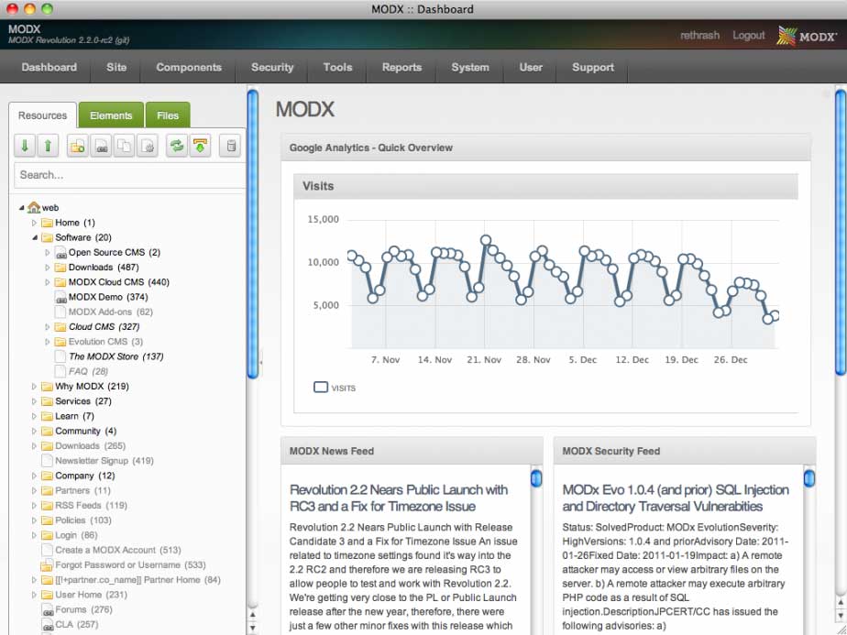Click the Empty Recycle Bin toolbar icon
The height and width of the screenshot is (635, 847).
pos(231,146)
